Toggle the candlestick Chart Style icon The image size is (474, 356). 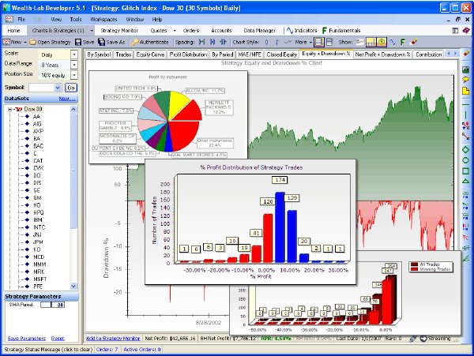tap(267, 42)
